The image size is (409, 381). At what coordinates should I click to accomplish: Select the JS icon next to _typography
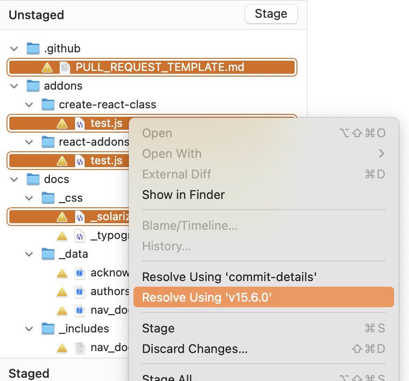(79, 235)
